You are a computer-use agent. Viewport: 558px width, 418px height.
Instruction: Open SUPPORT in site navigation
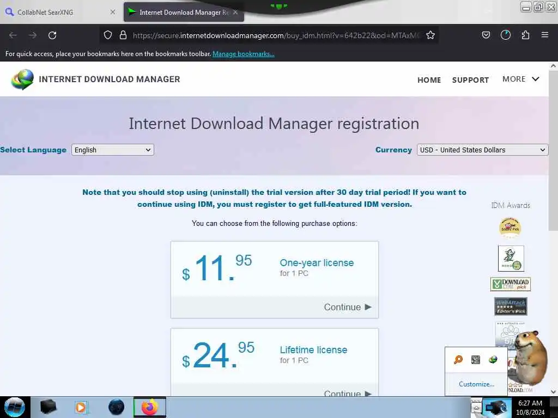click(x=470, y=80)
